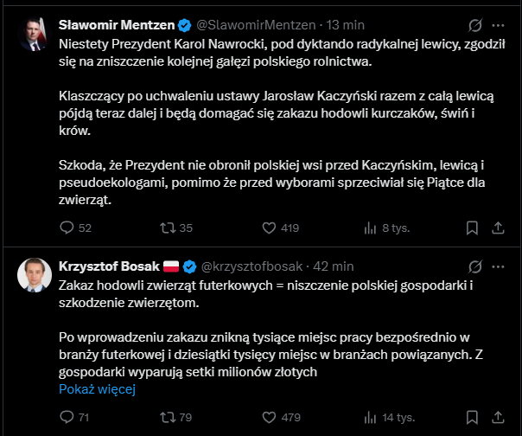Bookmark Sławomir Mentzen's post
Image resolution: width=522 pixels, height=436 pixels.
472,228
